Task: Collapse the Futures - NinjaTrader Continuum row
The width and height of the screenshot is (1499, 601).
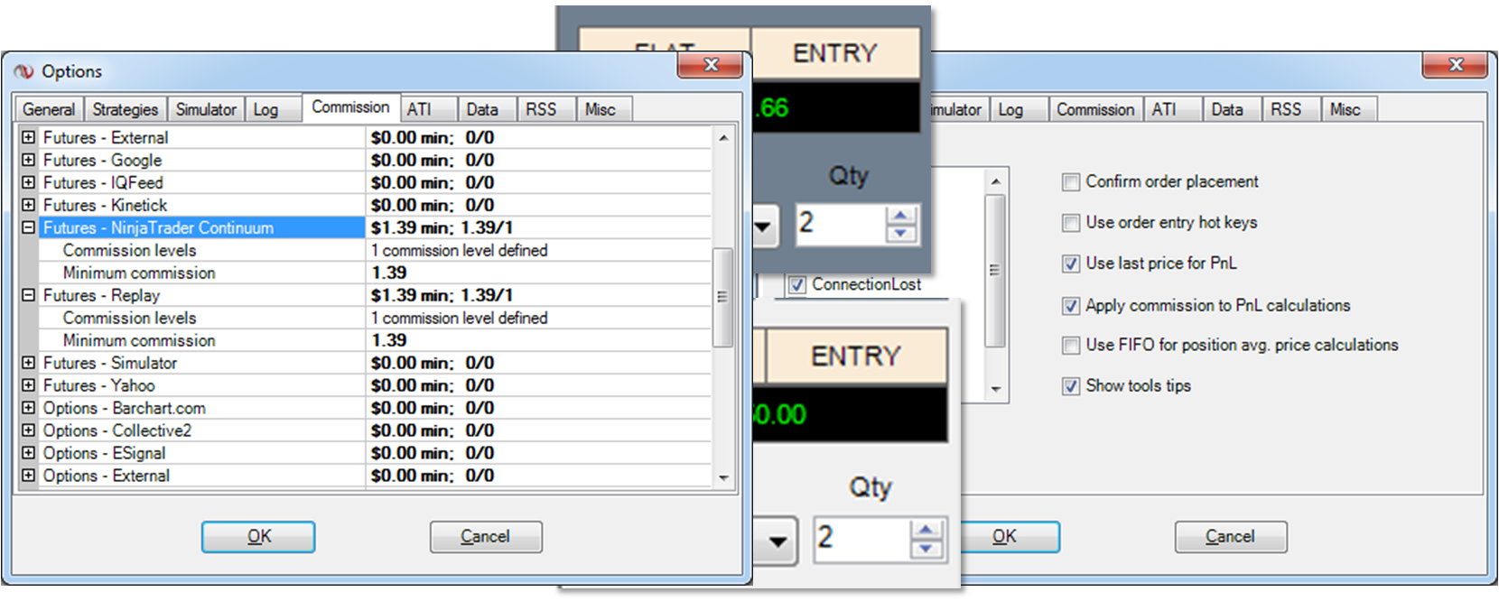Action: 28,227
